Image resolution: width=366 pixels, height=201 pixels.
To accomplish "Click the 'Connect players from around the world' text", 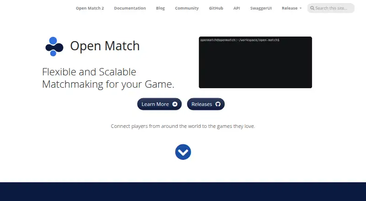I will point(183,126).
